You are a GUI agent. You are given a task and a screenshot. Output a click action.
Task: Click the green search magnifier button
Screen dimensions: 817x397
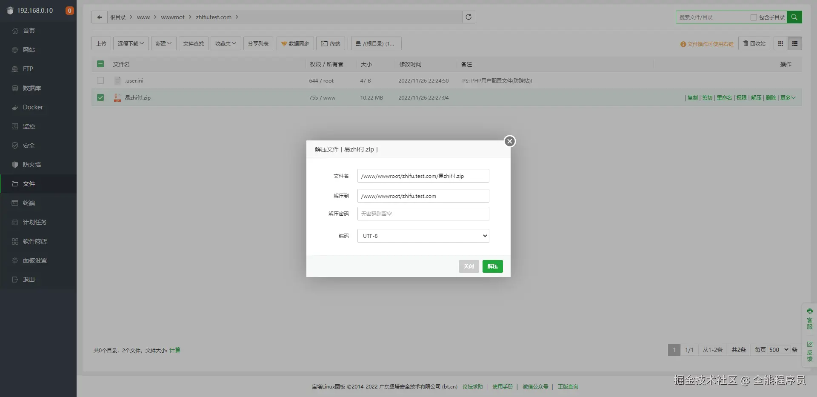[x=794, y=17]
